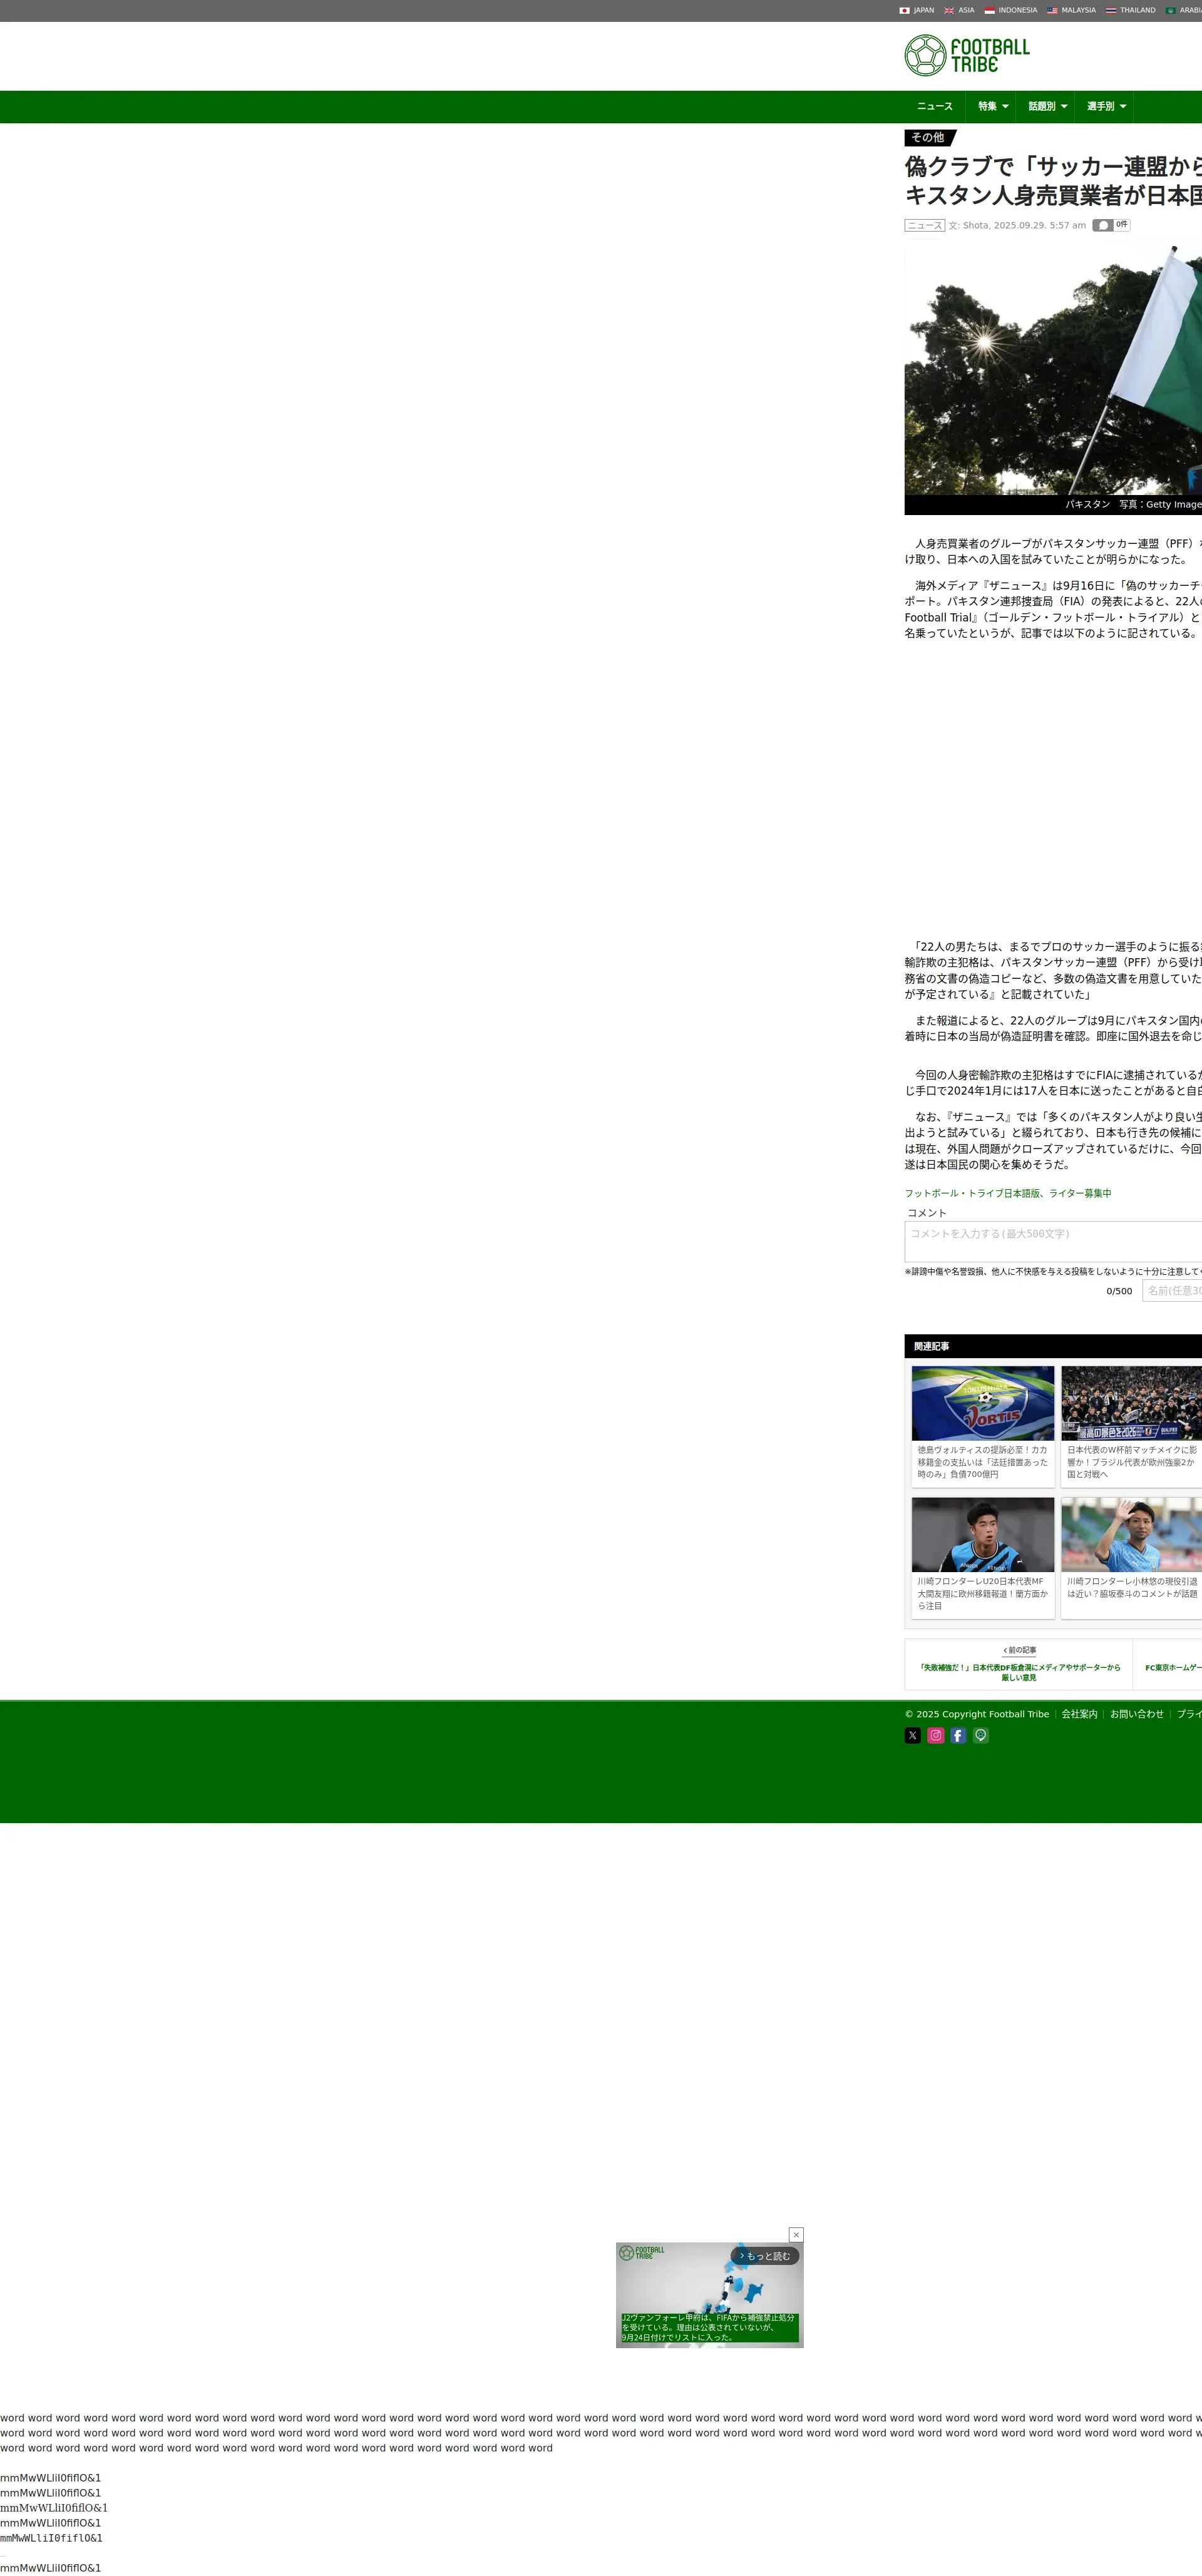Expand the 選手別 dropdown menu
Viewport: 1202px width, 2576px height.
pyautogui.click(x=1106, y=106)
